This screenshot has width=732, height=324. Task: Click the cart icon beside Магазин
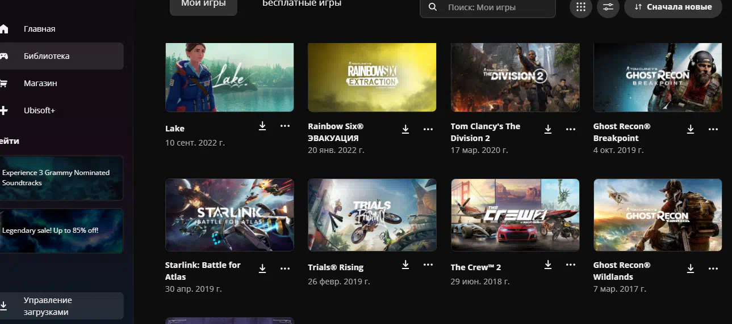pyautogui.click(x=3, y=83)
